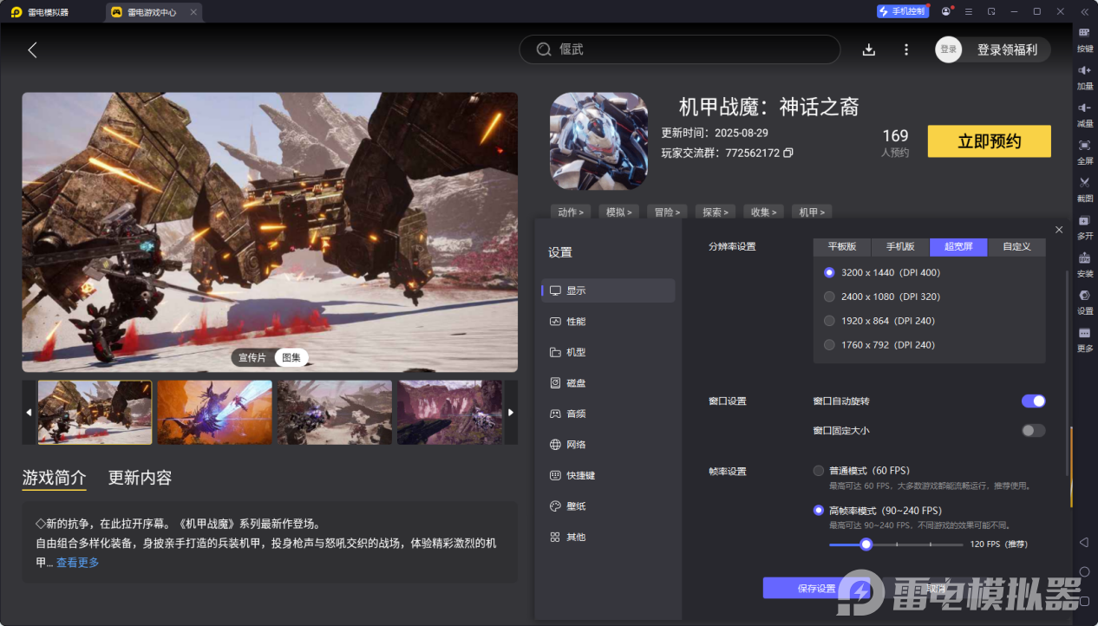Switch to the 平板版 resolution tab
Screen dimensions: 1098x626
[841, 247]
